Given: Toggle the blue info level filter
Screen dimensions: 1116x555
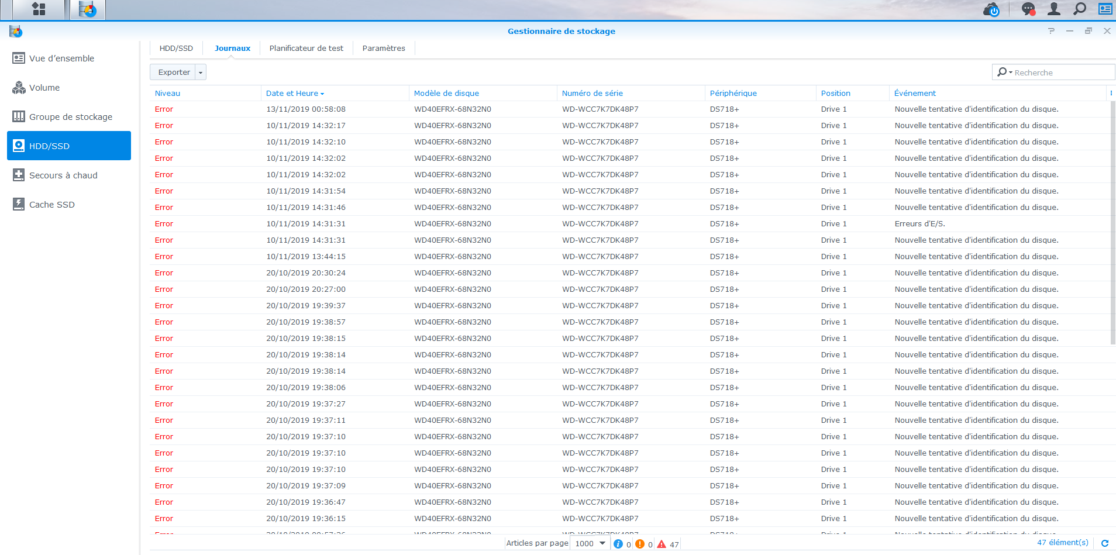Looking at the screenshot, I should 618,544.
